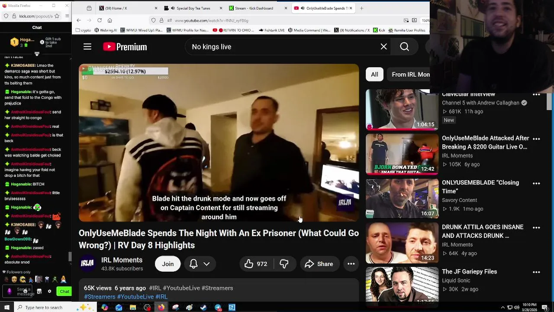Open the Gift 1 sub to take 2nd prompt
Screen dimensions: 554x312
[x=50, y=42]
